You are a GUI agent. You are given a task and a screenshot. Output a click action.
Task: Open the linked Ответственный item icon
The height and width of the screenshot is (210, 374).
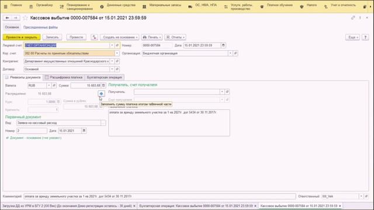click(x=366, y=196)
